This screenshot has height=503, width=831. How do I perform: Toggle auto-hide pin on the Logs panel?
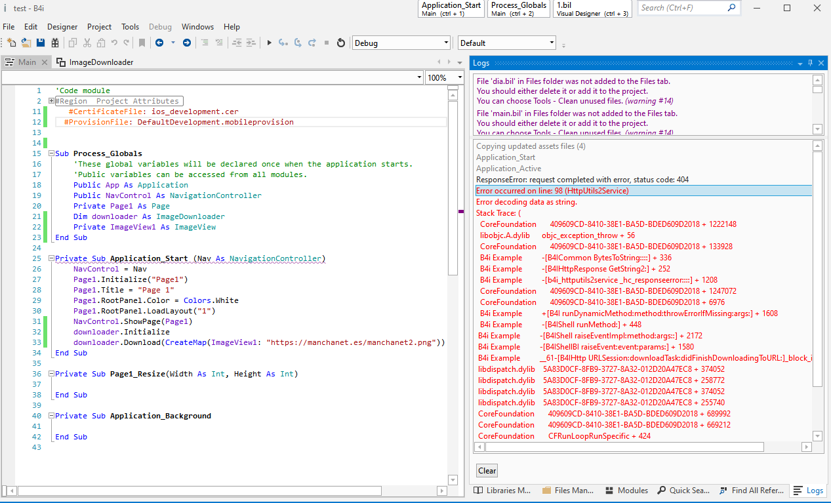[x=810, y=63]
